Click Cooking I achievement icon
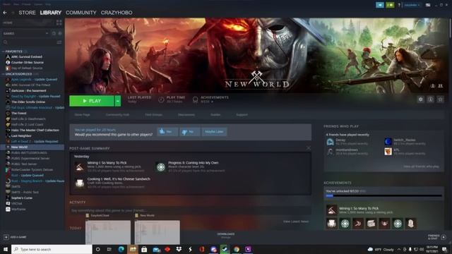The image size is (452, 254). 80,183
